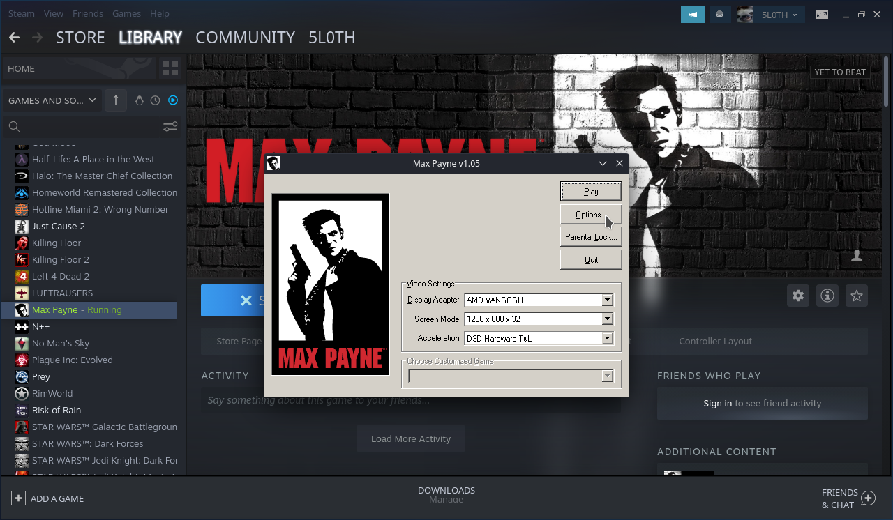Open the 5L0TH profile tab
Viewport: 893px width, 520px height.
332,38
